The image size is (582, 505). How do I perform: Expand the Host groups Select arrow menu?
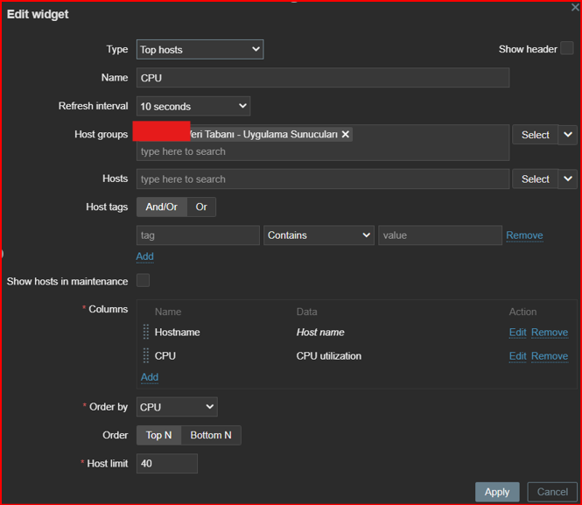point(567,135)
